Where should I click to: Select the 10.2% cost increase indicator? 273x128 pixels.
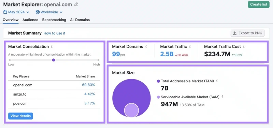(x=237, y=55)
